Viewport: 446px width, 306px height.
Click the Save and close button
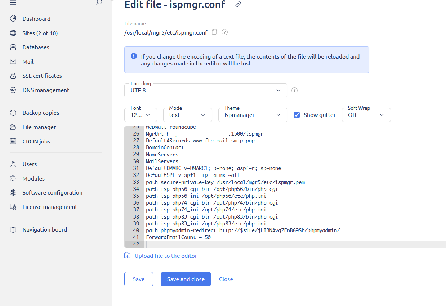186,279
